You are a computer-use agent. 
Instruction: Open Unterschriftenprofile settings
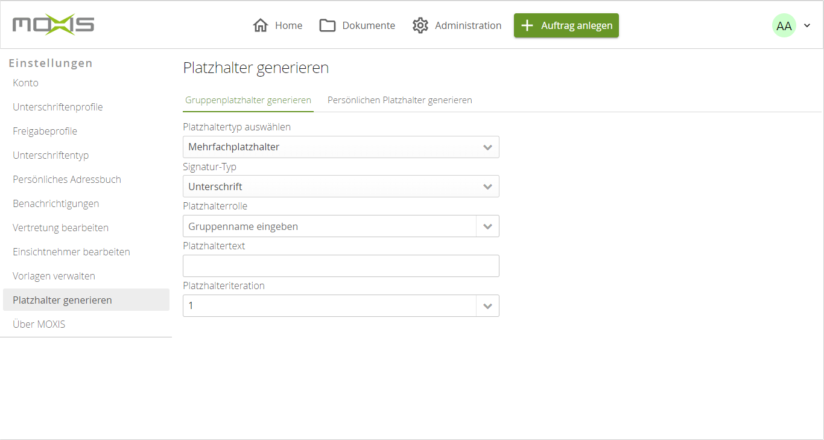pyautogui.click(x=57, y=107)
